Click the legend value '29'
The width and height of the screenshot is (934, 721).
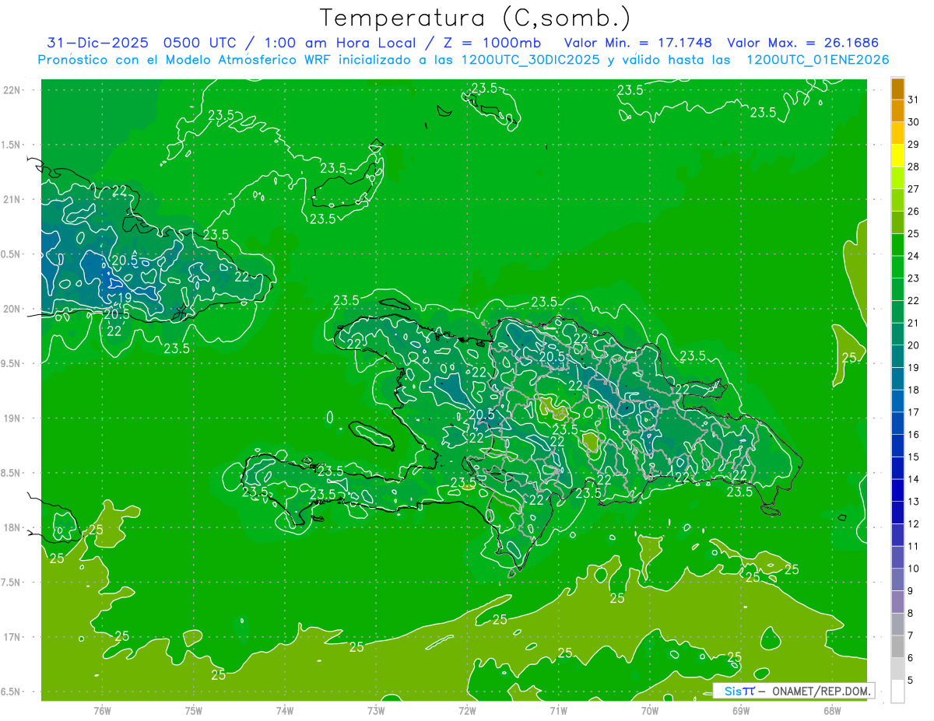coord(914,145)
